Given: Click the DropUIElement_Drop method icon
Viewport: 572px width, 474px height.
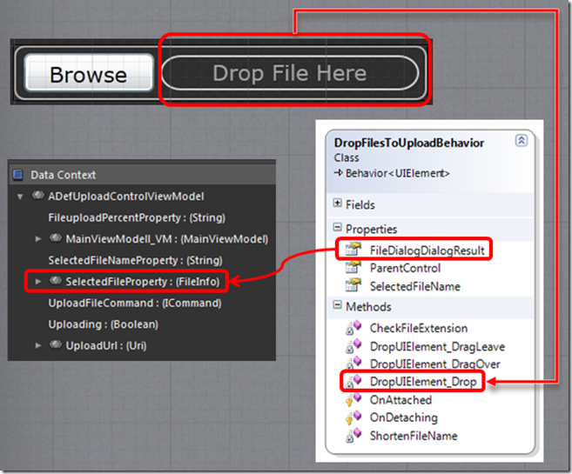Looking at the screenshot, I should 353,381.
